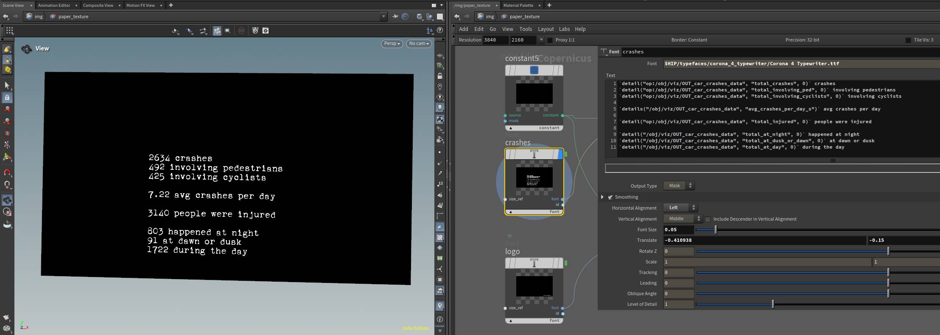The image size is (940, 335).
Task: Click the lock icon in the left toolbar
Action: point(7,97)
